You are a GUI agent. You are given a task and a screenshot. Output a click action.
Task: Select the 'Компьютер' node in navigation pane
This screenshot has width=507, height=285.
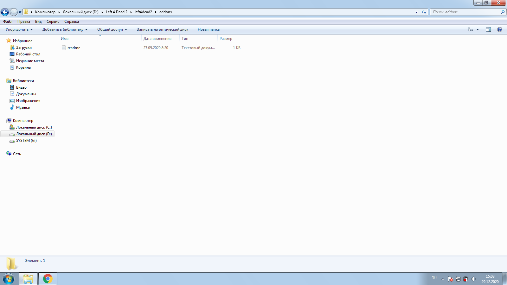(x=23, y=121)
